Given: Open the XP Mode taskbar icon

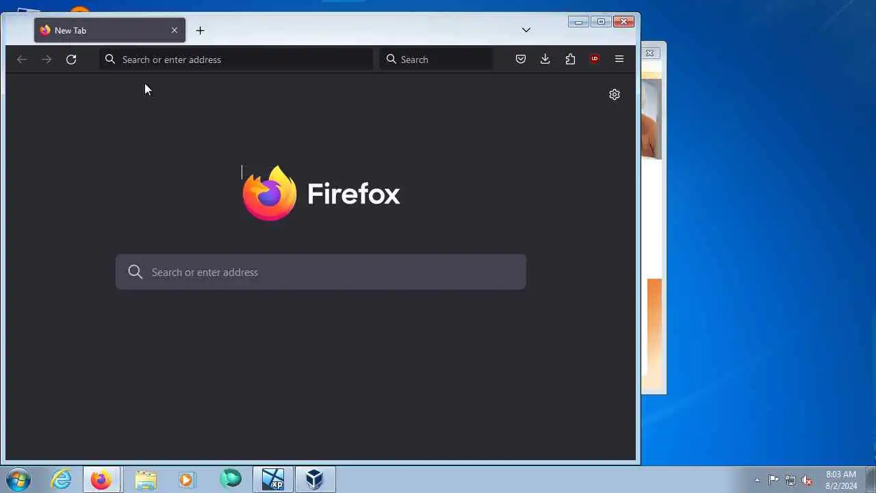Looking at the screenshot, I should click(273, 479).
